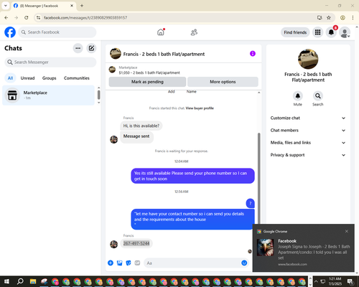Open Windows Start menu
The width and height of the screenshot is (359, 287).
point(6,281)
